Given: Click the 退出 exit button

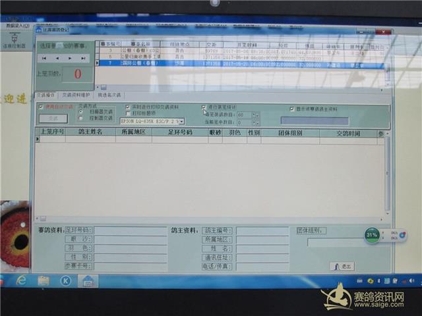Looking at the screenshot, I should [342, 266].
